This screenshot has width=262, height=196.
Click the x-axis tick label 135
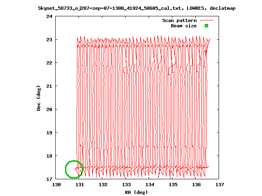pos(173,185)
